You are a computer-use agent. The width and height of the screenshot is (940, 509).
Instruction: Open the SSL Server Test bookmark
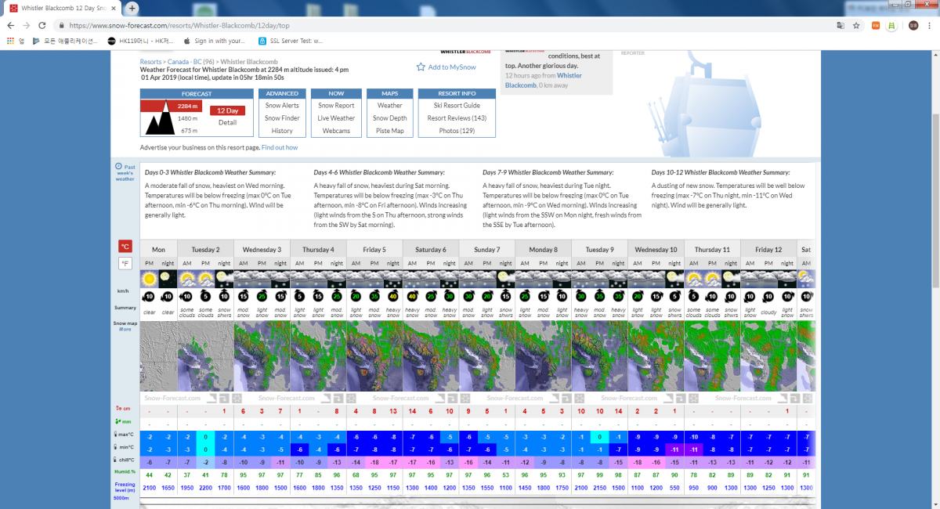tap(291, 41)
